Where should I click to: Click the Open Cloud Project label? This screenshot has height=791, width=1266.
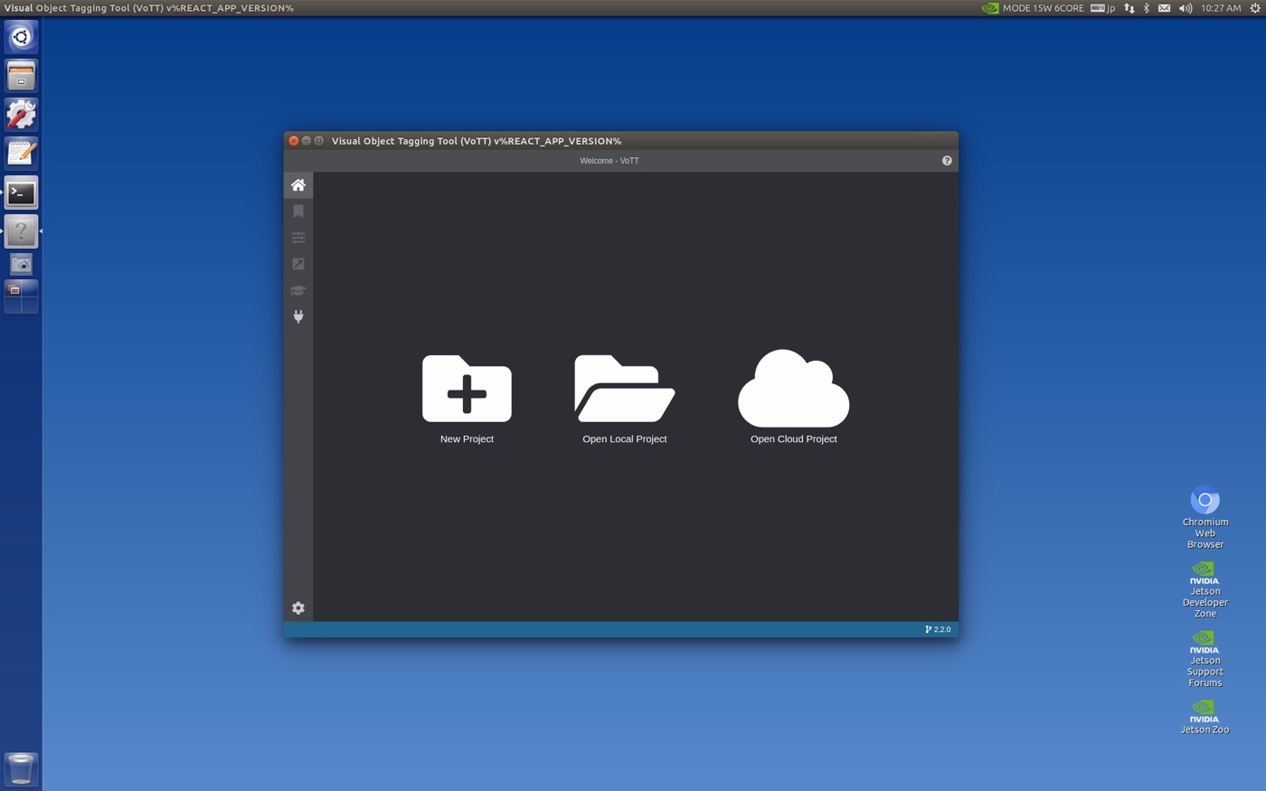point(794,439)
